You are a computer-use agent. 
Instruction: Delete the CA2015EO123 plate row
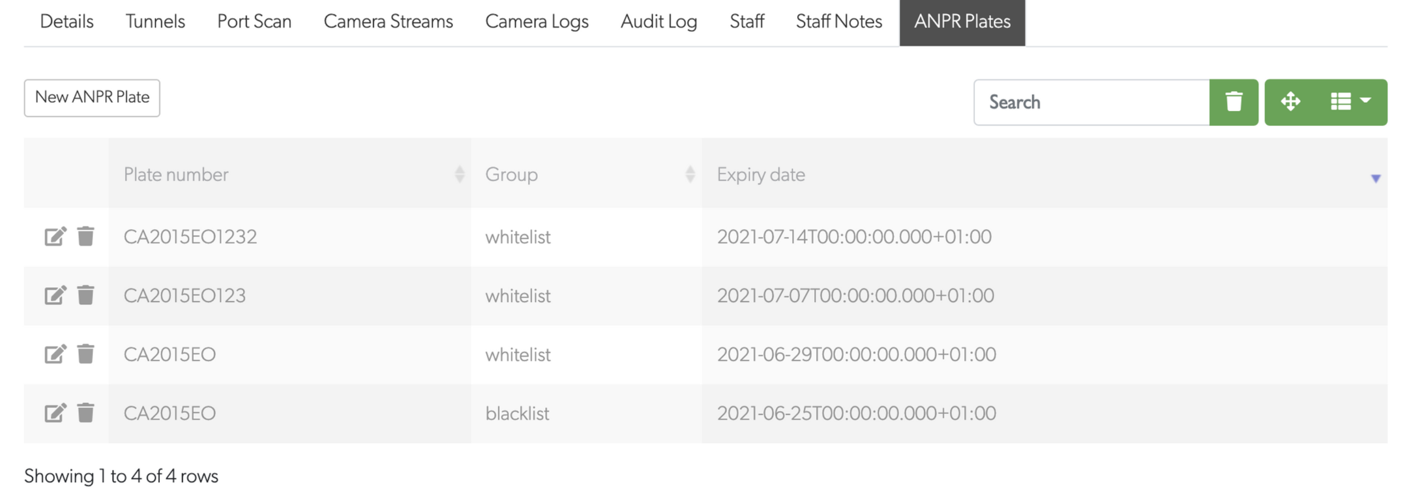pyautogui.click(x=86, y=296)
